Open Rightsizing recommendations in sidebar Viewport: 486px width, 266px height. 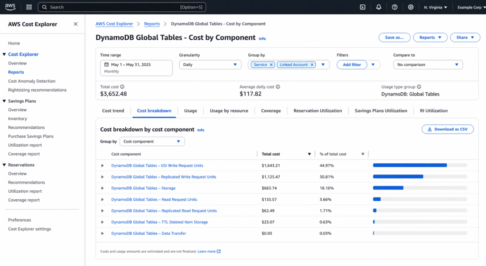[37, 90]
